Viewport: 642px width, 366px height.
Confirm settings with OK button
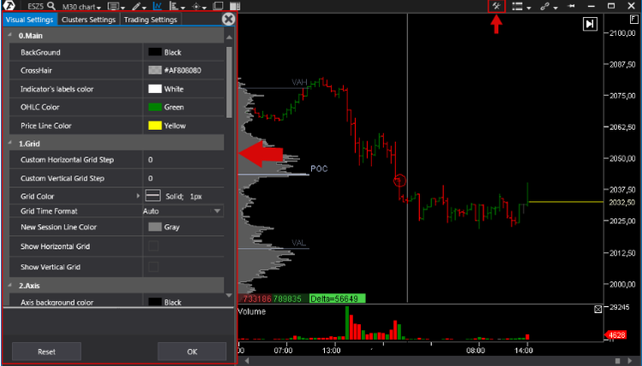(x=192, y=351)
